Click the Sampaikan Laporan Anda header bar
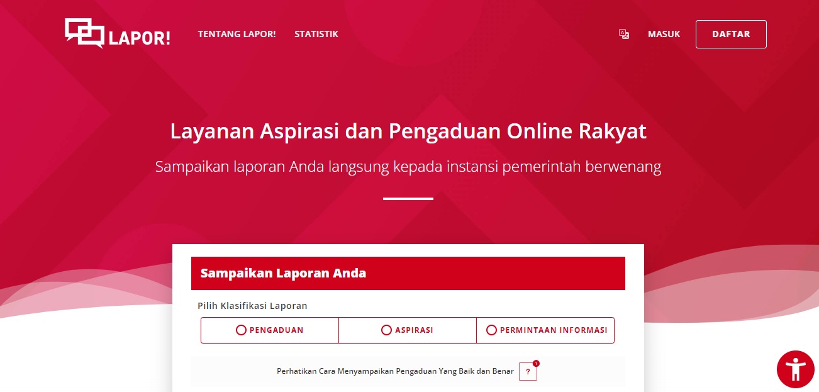819x392 pixels. 408,273
